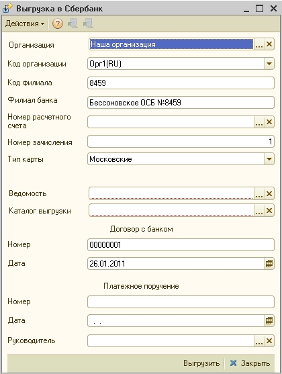Open calendar for Договор с банком date

(x=269, y=264)
